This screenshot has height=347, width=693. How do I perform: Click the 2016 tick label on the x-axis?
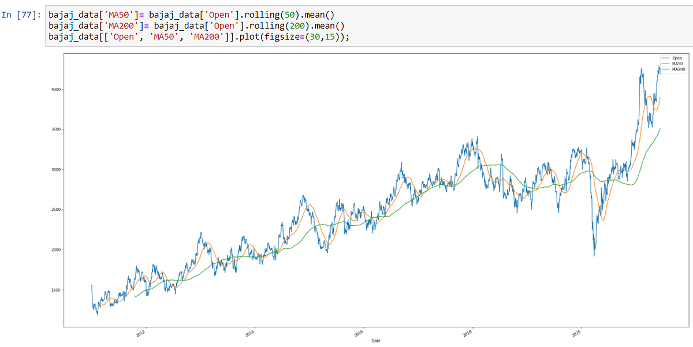point(359,333)
